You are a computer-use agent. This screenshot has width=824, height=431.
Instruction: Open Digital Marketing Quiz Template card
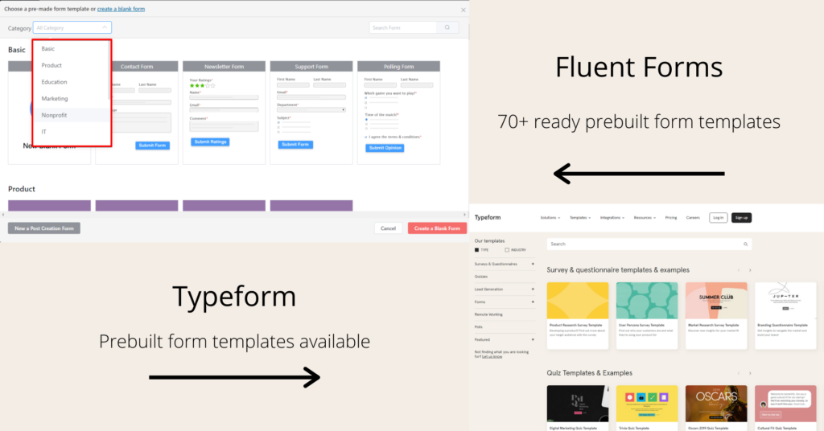tap(578, 408)
